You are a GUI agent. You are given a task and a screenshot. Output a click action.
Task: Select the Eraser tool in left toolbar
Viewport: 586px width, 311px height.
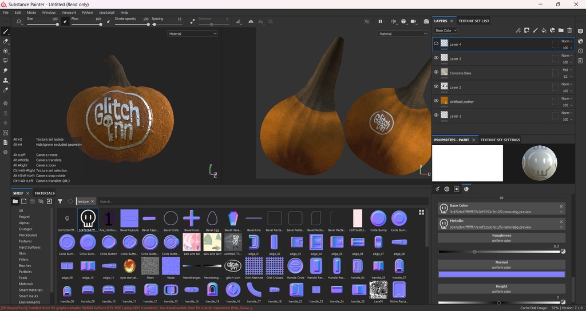pyautogui.click(x=5, y=41)
